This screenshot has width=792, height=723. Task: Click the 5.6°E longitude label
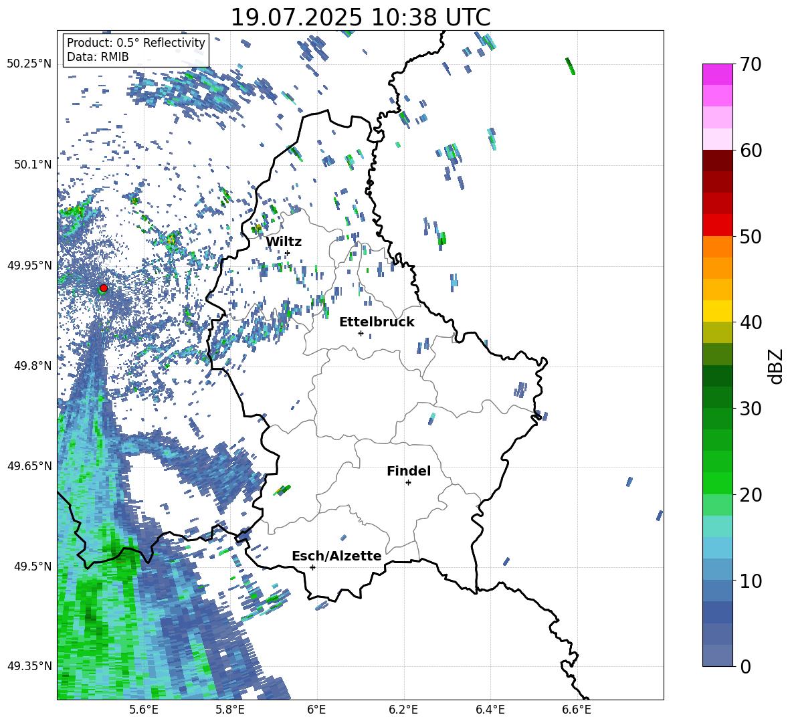[x=144, y=710]
